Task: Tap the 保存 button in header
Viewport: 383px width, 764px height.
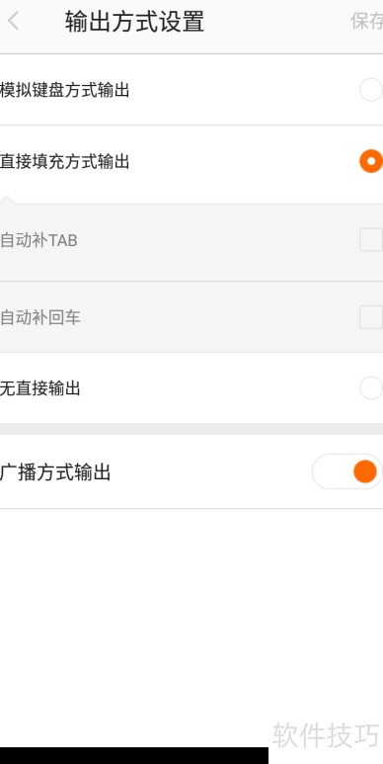Action: click(x=366, y=22)
